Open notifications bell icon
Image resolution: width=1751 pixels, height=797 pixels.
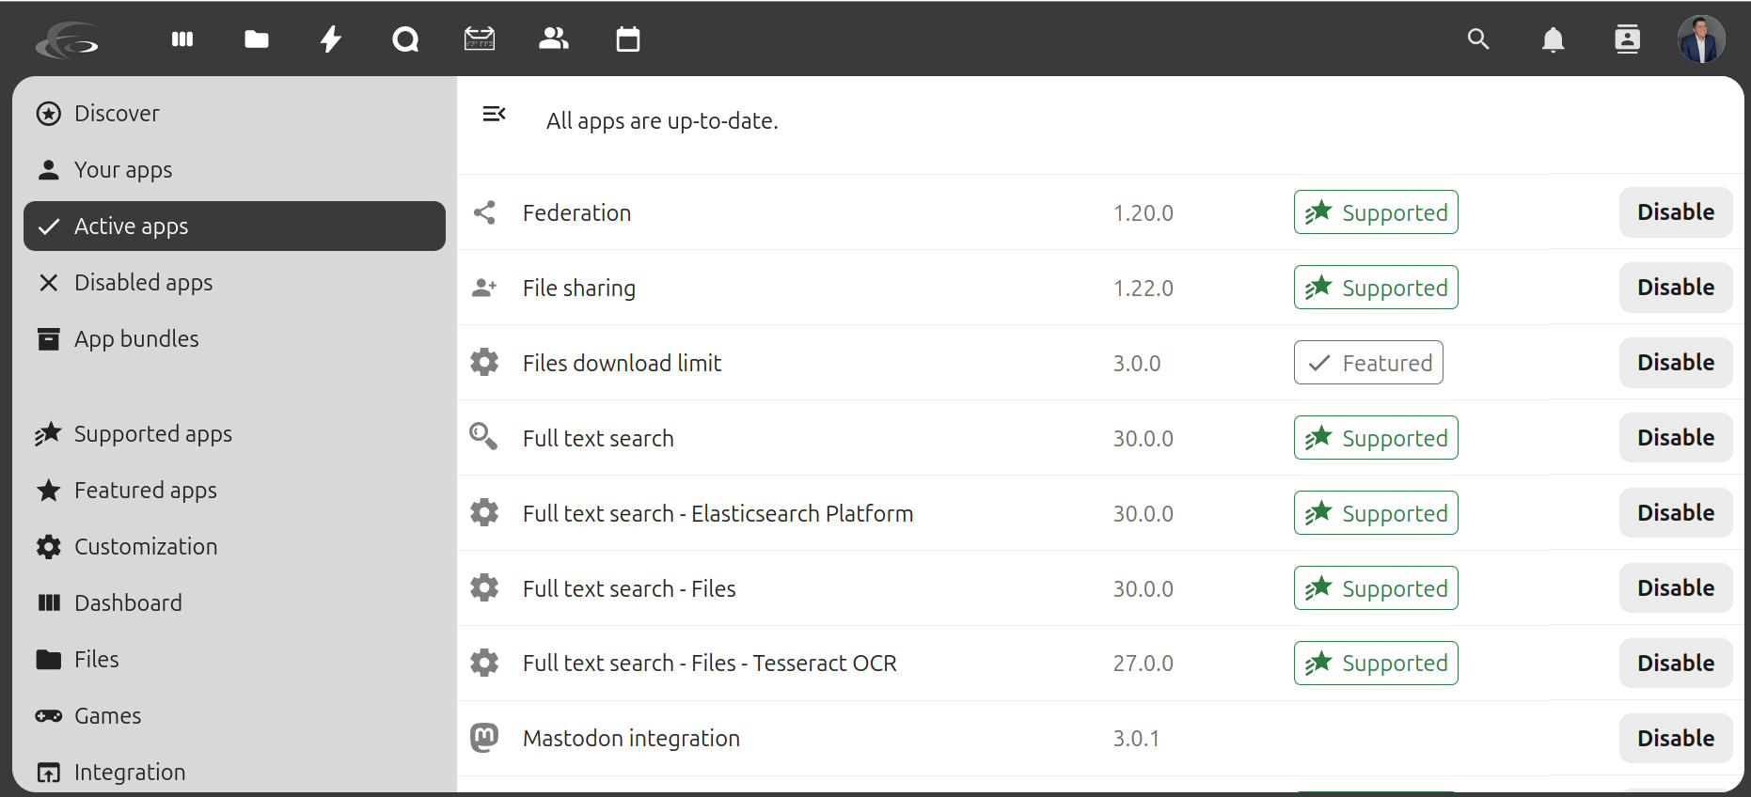click(x=1553, y=39)
